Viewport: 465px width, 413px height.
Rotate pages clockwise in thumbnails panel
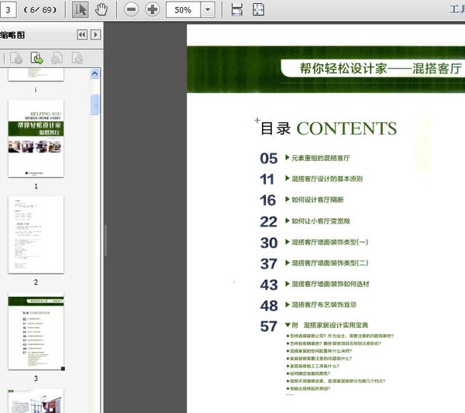point(77,57)
